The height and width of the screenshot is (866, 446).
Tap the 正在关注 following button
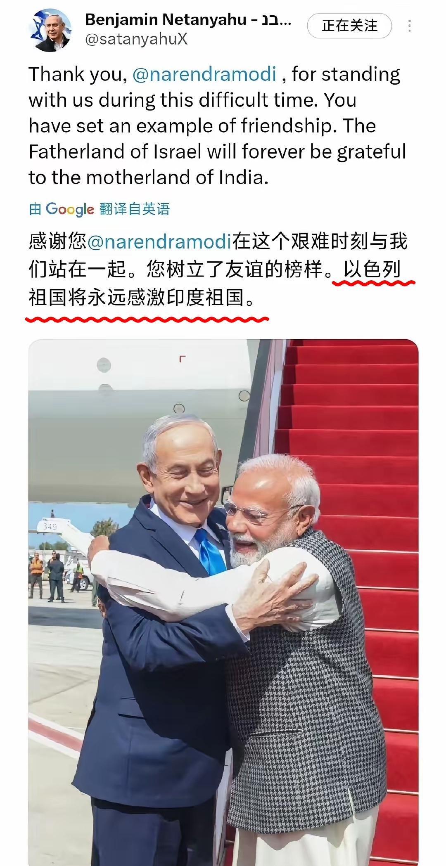[349, 26]
